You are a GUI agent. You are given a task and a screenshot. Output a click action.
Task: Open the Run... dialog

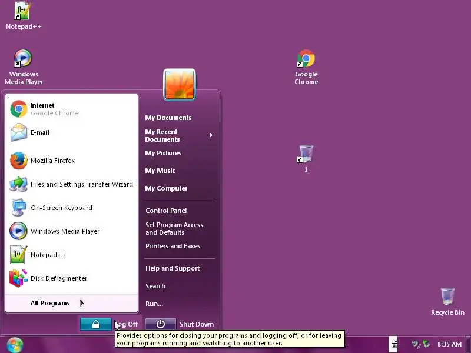(x=154, y=304)
